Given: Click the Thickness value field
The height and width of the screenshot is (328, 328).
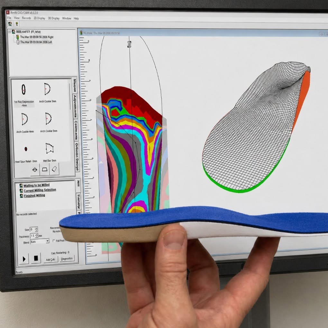Looking at the screenshot, I should pyautogui.click(x=32, y=236).
